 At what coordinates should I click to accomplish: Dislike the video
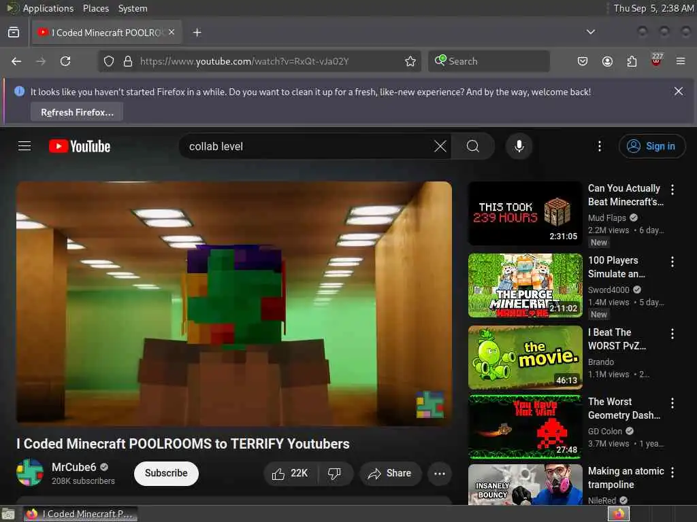pos(335,473)
